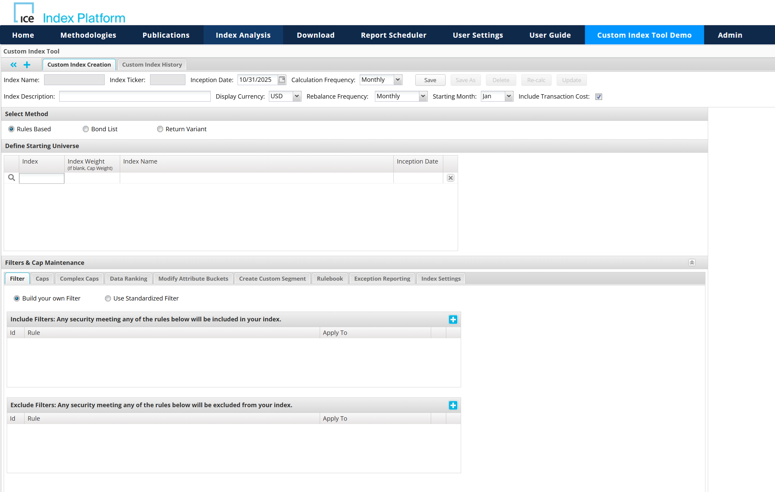775x492 pixels.
Task: Open the Rulebook tab
Action: point(329,278)
